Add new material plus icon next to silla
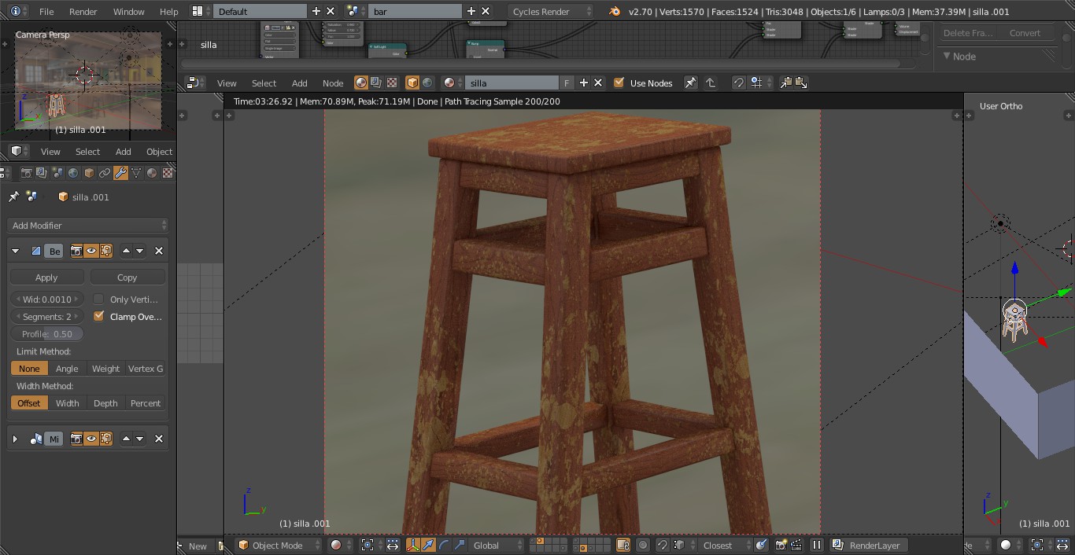Screen dimensions: 1075x555 coord(584,83)
